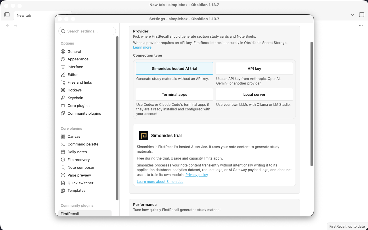Open General settings via its icon

pyautogui.click(x=63, y=51)
